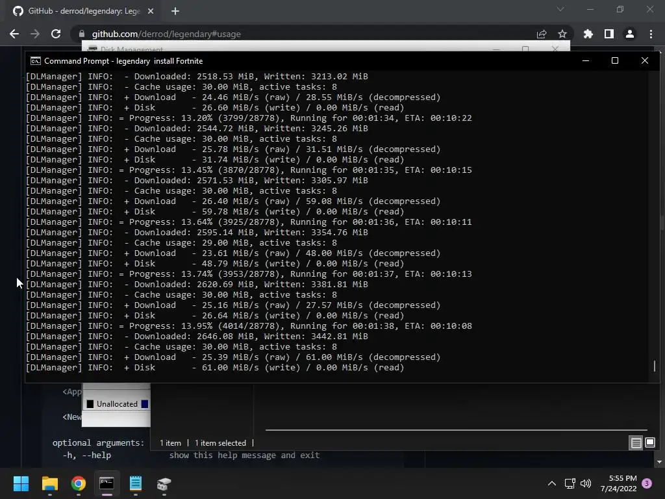Click Chrome tab search chevron
Viewport: 665px width, 499px height.
point(560,9)
